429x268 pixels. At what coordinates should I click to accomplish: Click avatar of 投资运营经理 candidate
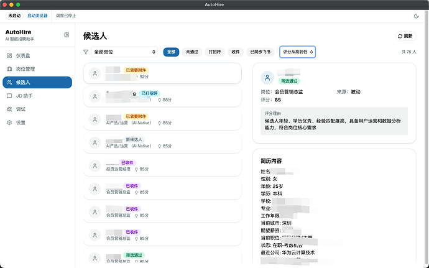(95, 165)
